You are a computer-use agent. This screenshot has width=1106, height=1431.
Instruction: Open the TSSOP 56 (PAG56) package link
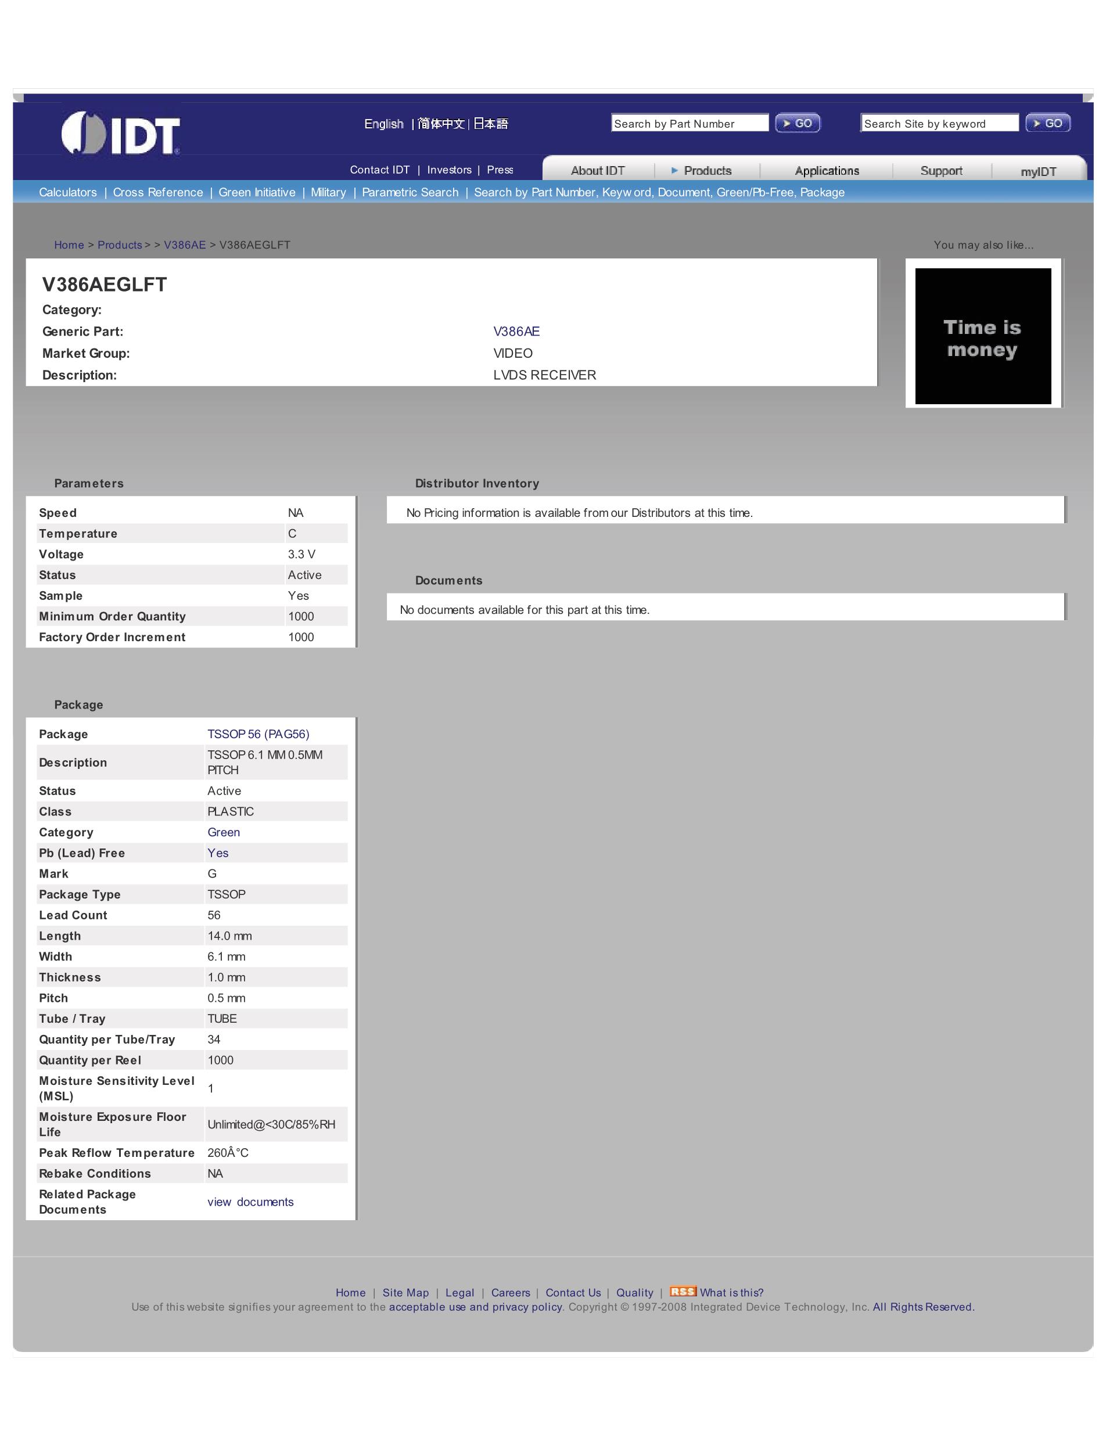[x=258, y=734]
